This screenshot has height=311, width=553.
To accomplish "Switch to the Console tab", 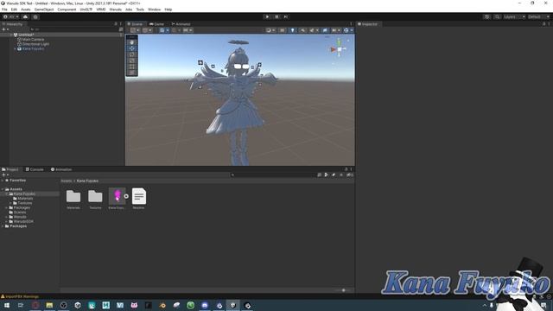I will [x=35, y=169].
